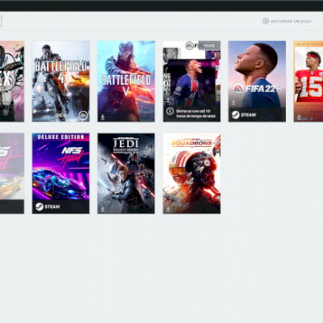Click the download icon on Battlefield V
The width and height of the screenshot is (323, 323).
tap(103, 117)
